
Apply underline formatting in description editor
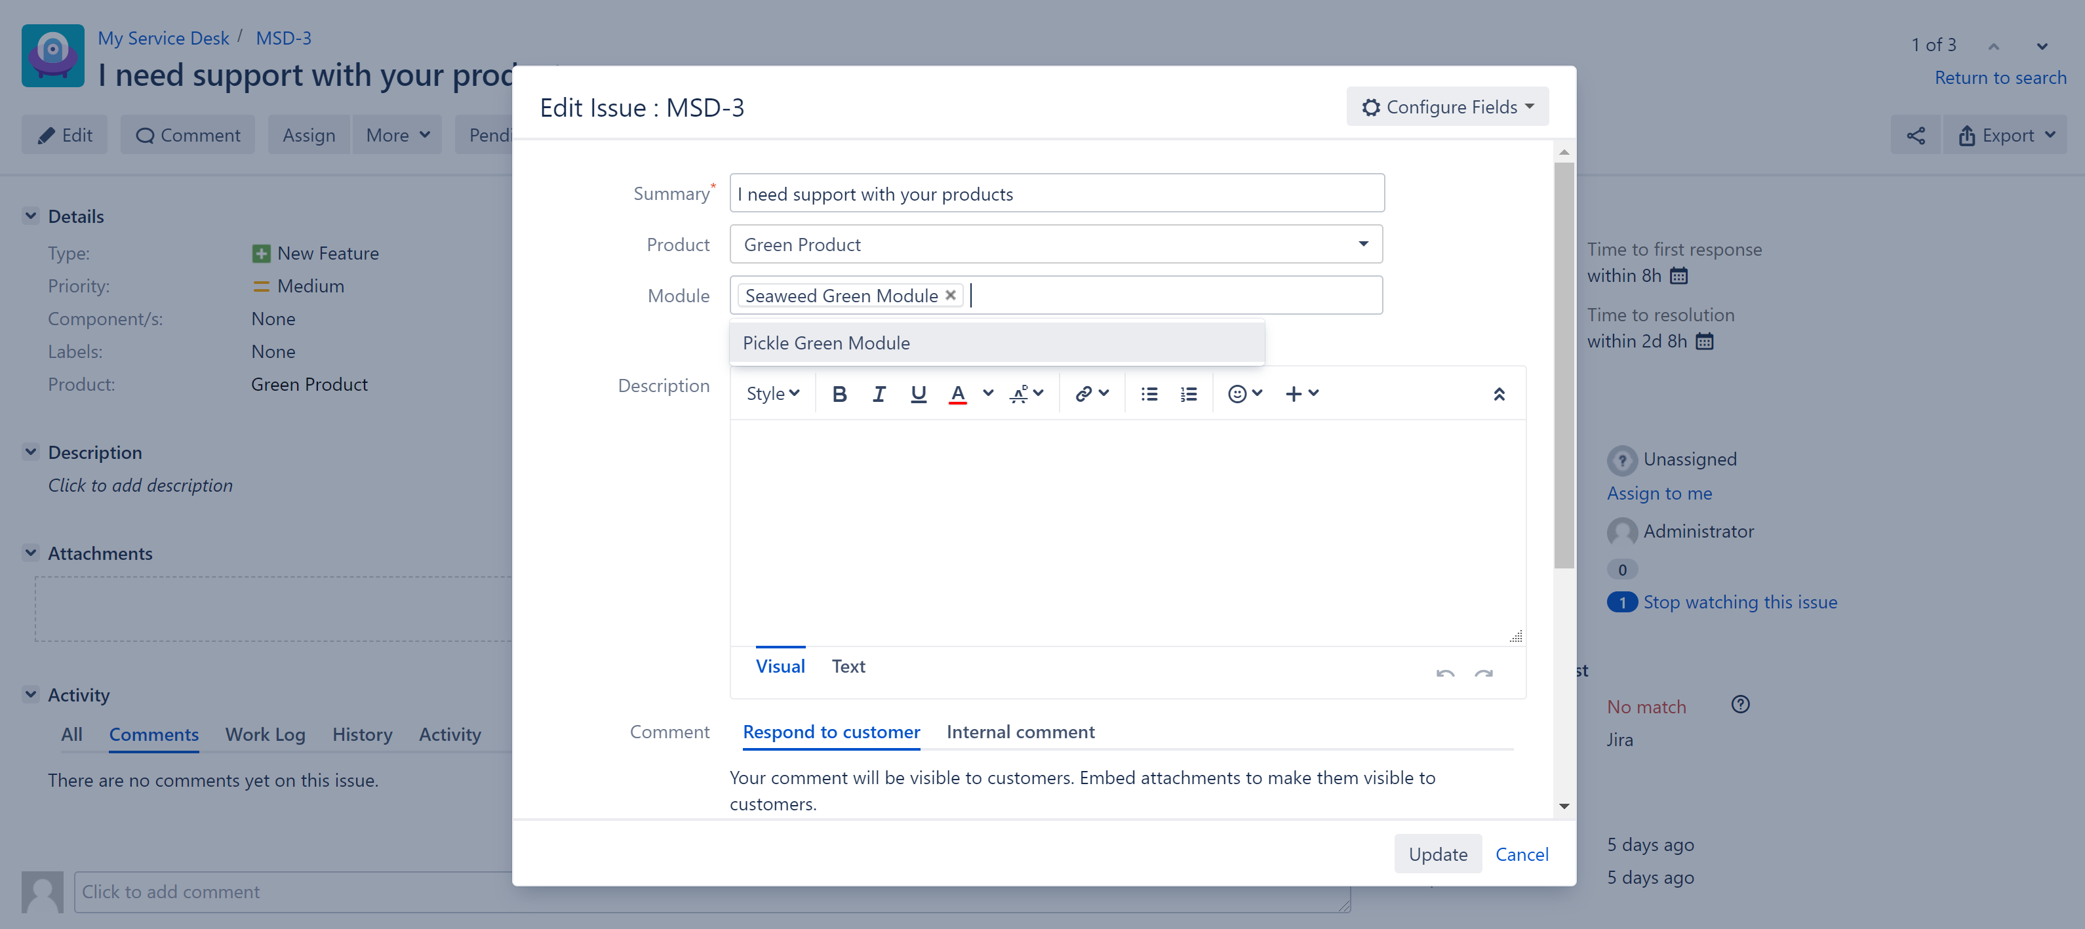pyautogui.click(x=918, y=394)
